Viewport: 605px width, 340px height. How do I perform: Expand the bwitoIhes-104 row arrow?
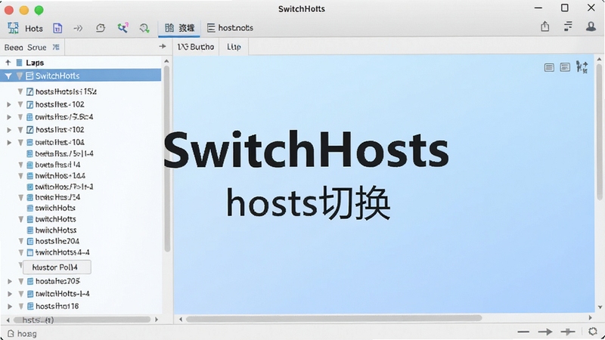coord(9,142)
